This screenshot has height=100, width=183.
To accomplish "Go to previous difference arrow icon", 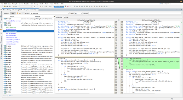I will [20, 13].
